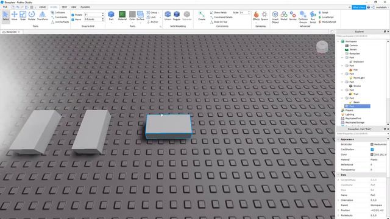Open Insert Object tool
Image resolution: width=390 pixels, height=219 pixels.
(275, 17)
